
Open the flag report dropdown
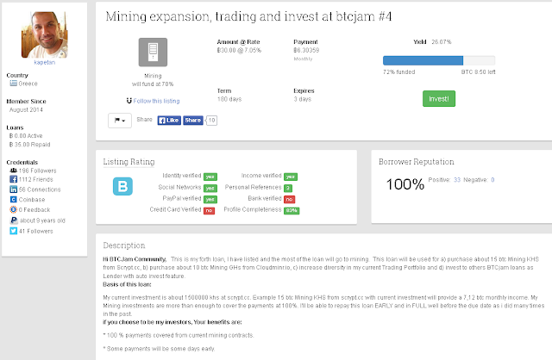(x=120, y=121)
